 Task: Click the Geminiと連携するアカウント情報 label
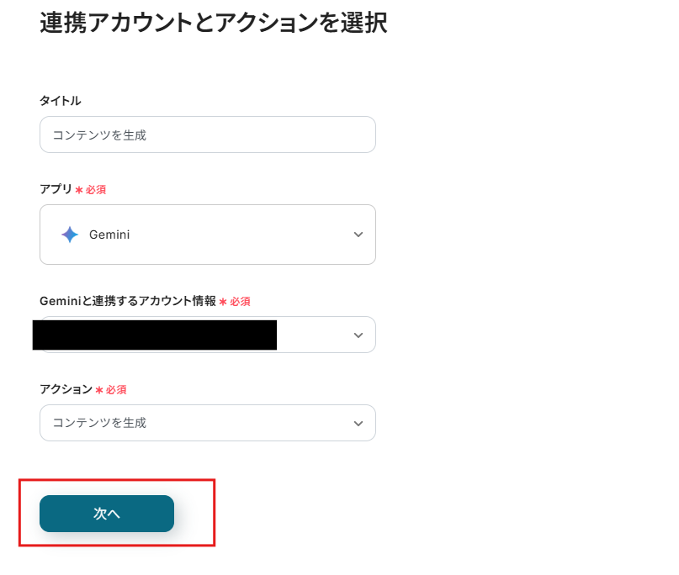[x=127, y=301]
